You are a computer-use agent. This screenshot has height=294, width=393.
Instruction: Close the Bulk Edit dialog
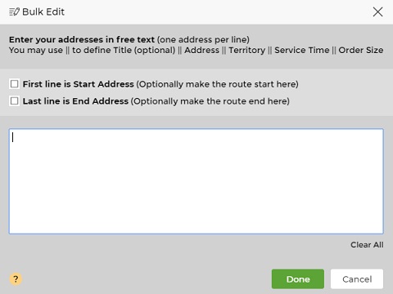(377, 12)
